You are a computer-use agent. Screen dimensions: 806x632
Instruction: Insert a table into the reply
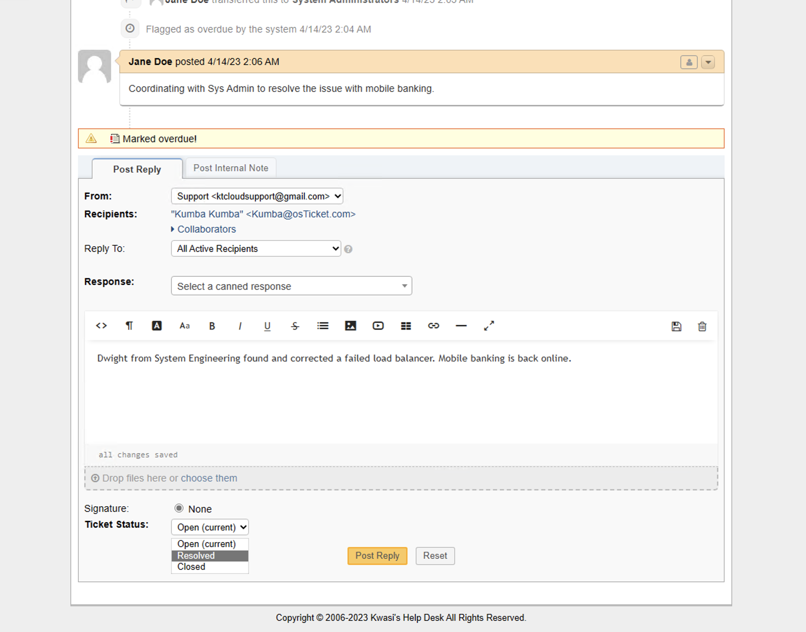tap(406, 326)
